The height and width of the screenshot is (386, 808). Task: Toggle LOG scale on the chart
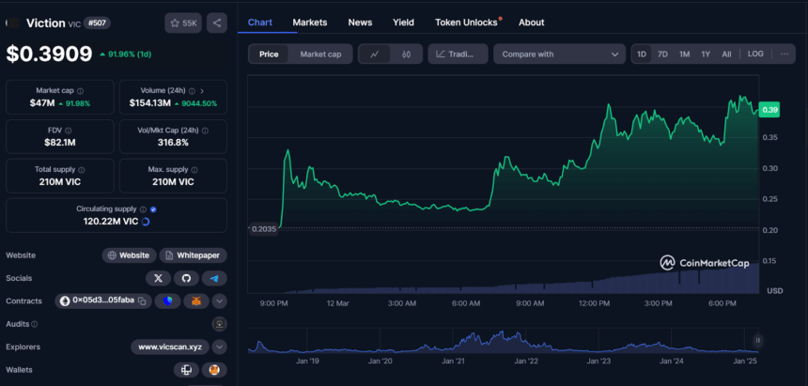click(756, 54)
